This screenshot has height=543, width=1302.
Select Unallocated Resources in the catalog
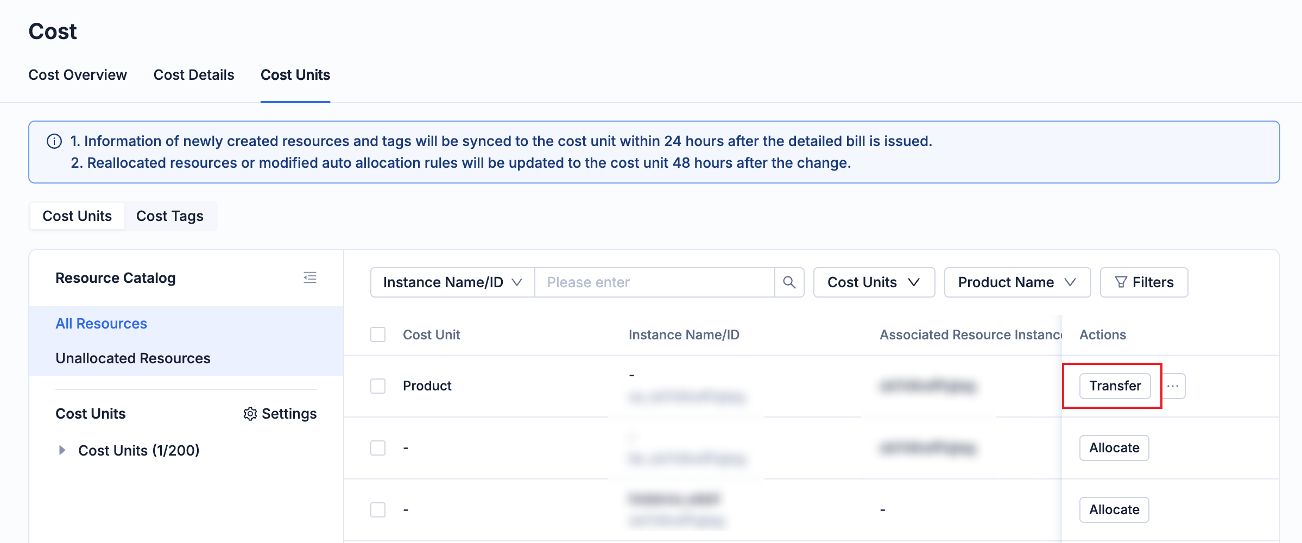(133, 358)
